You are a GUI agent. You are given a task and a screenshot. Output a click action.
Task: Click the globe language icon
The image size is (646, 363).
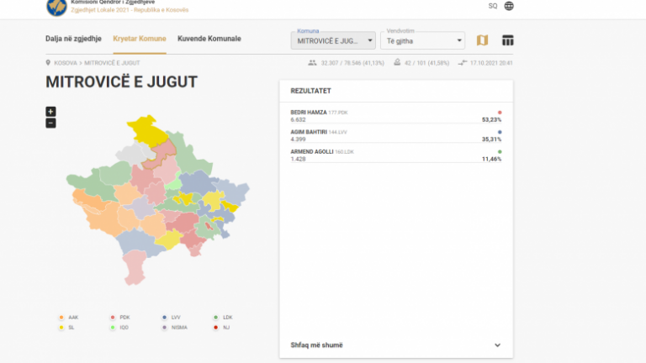click(x=509, y=6)
